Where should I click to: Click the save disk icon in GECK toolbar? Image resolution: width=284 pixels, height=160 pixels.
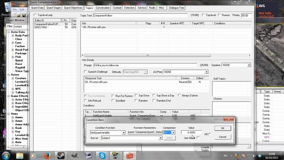[24, 15]
